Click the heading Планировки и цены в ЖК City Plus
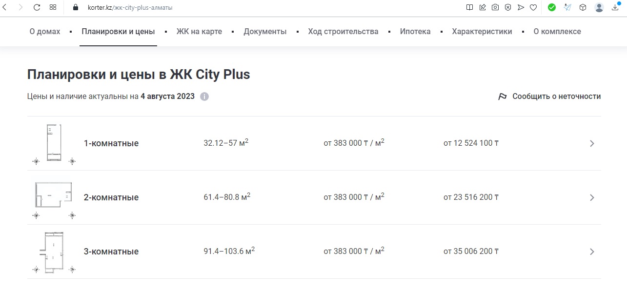Screen dimensions: 627x291 tap(139, 75)
